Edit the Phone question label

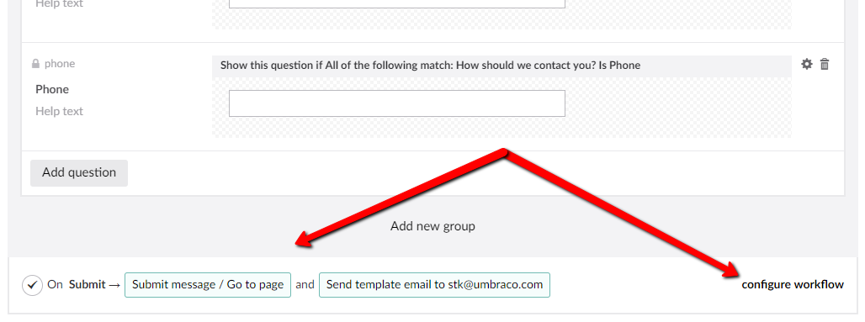(52, 89)
